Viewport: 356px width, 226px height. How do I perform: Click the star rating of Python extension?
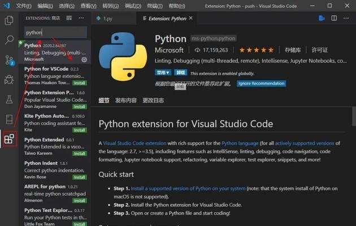[x=257, y=50]
